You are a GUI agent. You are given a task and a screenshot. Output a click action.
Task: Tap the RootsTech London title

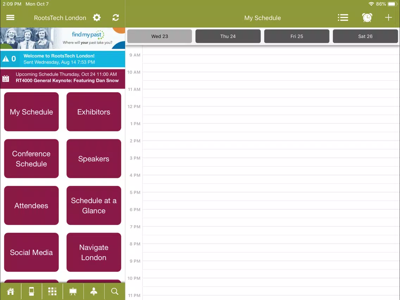pyautogui.click(x=60, y=18)
